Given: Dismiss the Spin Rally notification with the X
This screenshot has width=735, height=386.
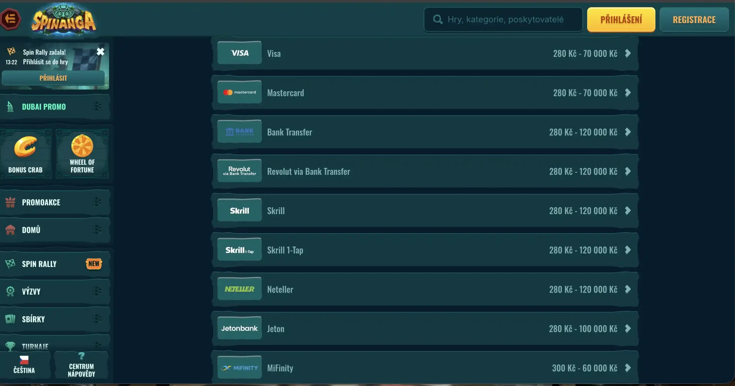Looking at the screenshot, I should coord(101,52).
